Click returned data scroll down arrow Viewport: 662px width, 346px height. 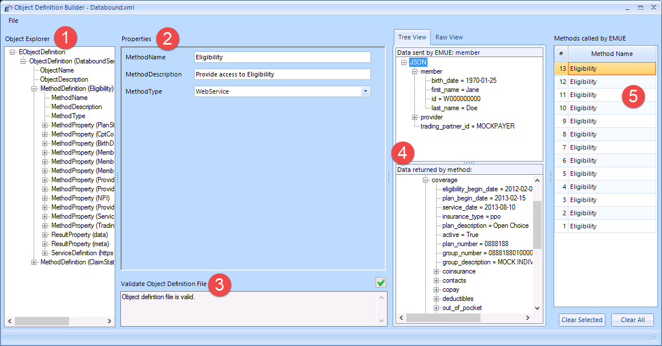click(537, 308)
